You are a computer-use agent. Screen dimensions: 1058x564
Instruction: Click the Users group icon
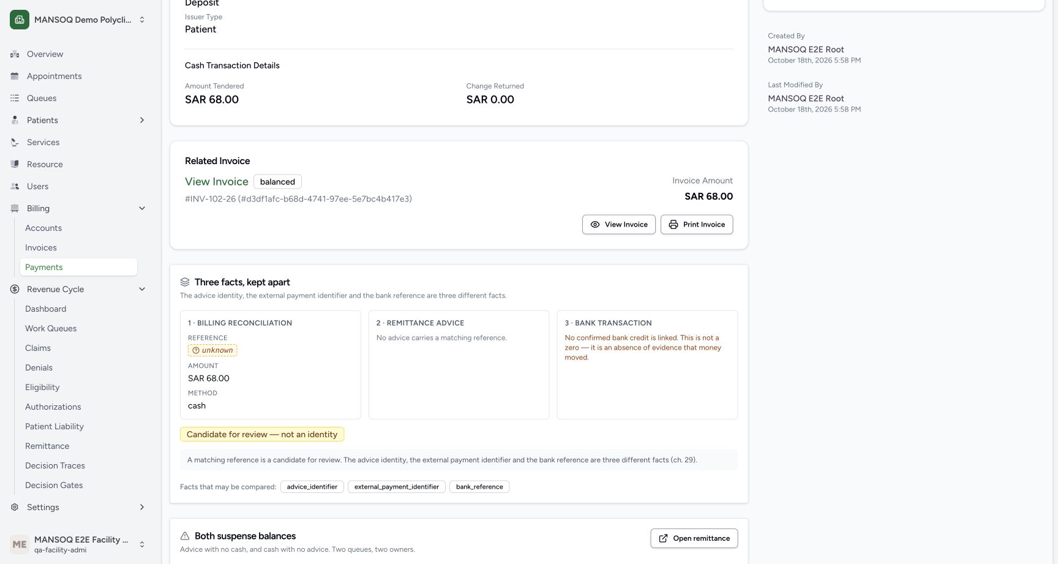tap(15, 186)
